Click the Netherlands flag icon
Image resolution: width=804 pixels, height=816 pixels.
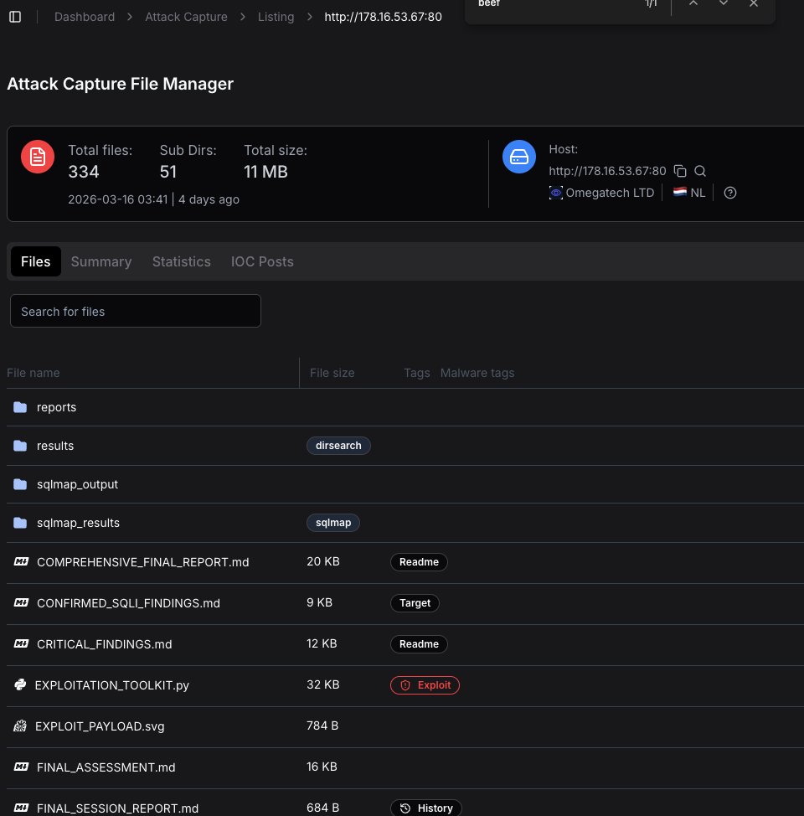click(679, 192)
